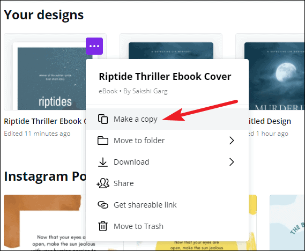Select the Share menu entry

pyautogui.click(x=167, y=183)
